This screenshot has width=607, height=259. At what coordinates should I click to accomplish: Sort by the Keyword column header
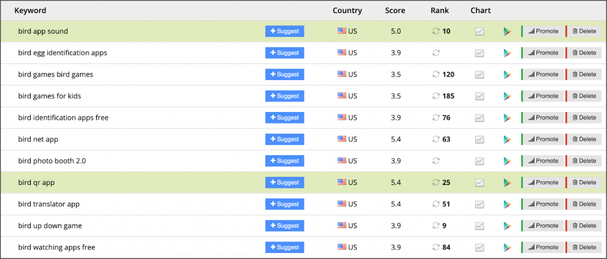(x=30, y=11)
